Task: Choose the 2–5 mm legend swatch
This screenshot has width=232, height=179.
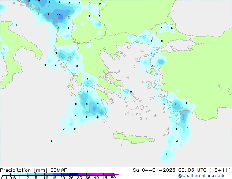Action: click(x=31, y=174)
